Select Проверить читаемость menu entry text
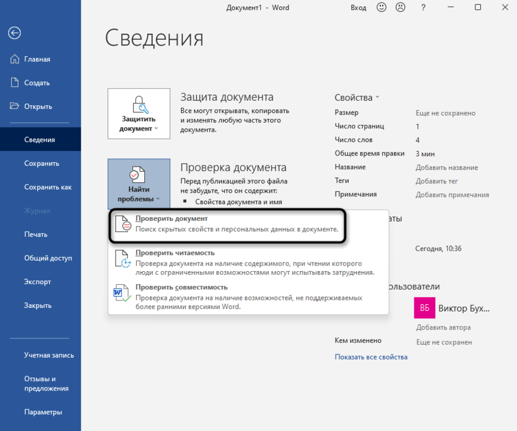Image resolution: width=517 pixels, height=431 pixels. pyautogui.click(x=175, y=253)
